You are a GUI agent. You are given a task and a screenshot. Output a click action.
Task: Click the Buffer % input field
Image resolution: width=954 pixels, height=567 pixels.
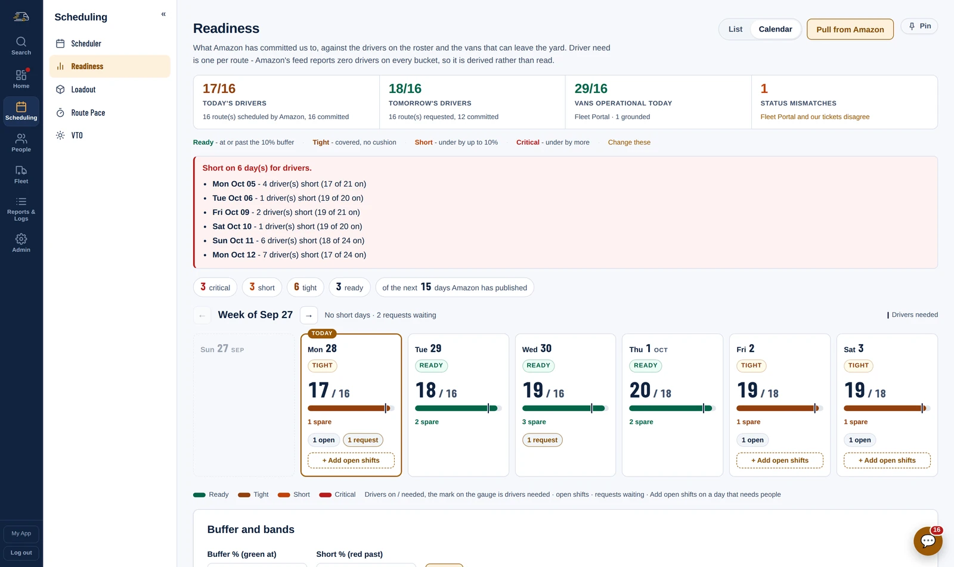click(257, 565)
